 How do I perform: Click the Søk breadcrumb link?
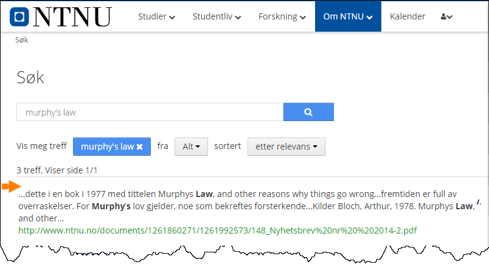point(21,40)
